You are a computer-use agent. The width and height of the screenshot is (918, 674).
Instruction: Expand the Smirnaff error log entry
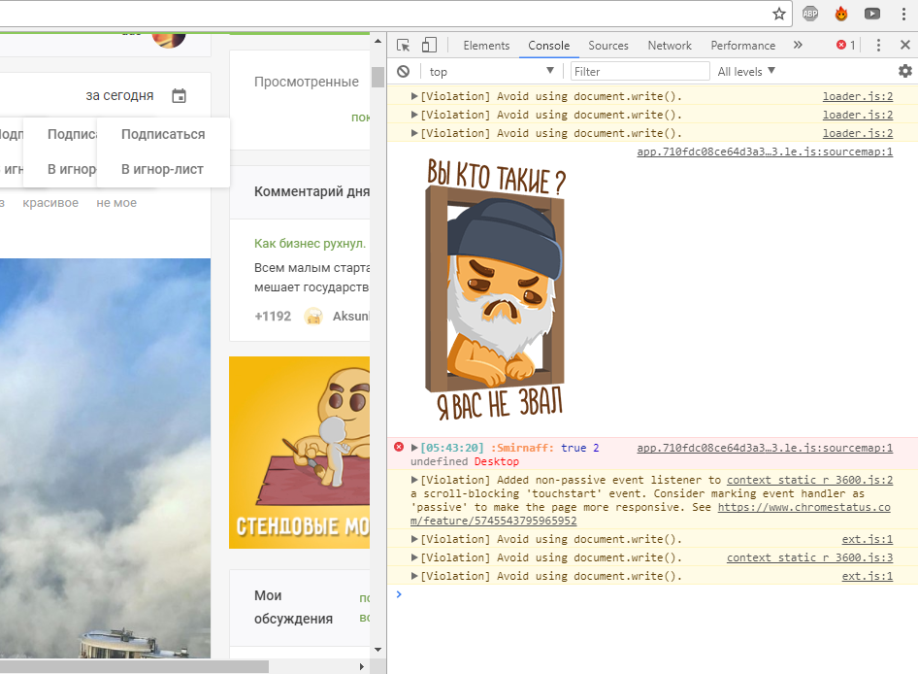[414, 448]
